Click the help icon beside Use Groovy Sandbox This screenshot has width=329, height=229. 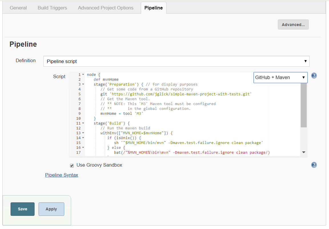click(314, 165)
